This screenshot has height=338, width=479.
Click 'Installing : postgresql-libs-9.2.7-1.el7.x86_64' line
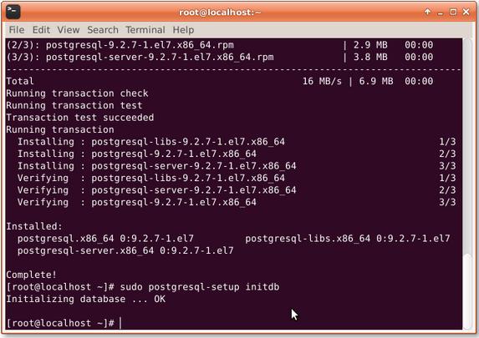click(x=151, y=142)
